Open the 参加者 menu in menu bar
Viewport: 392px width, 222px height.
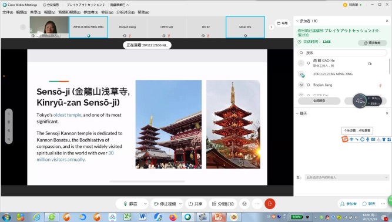tap(91, 12)
